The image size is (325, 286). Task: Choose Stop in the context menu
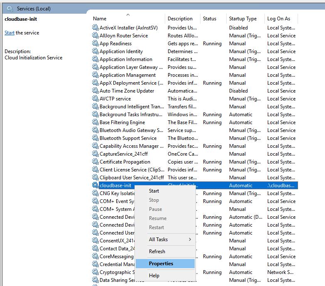pyautogui.click(x=165, y=200)
